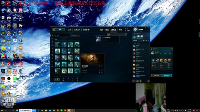The image size is (200, 112).
Task: Open the Steam desktop shortcut
Action: pyautogui.click(x=15, y=19)
